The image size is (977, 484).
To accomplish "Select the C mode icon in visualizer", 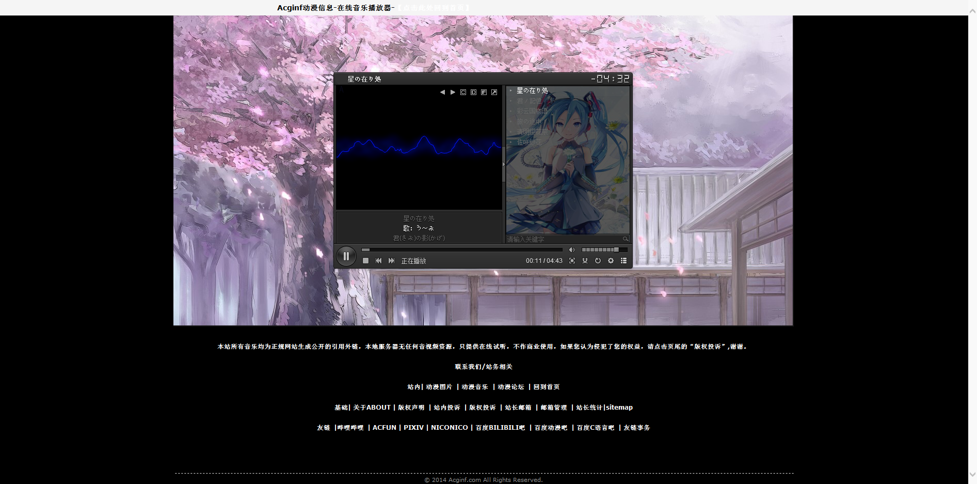I will 463,92.
